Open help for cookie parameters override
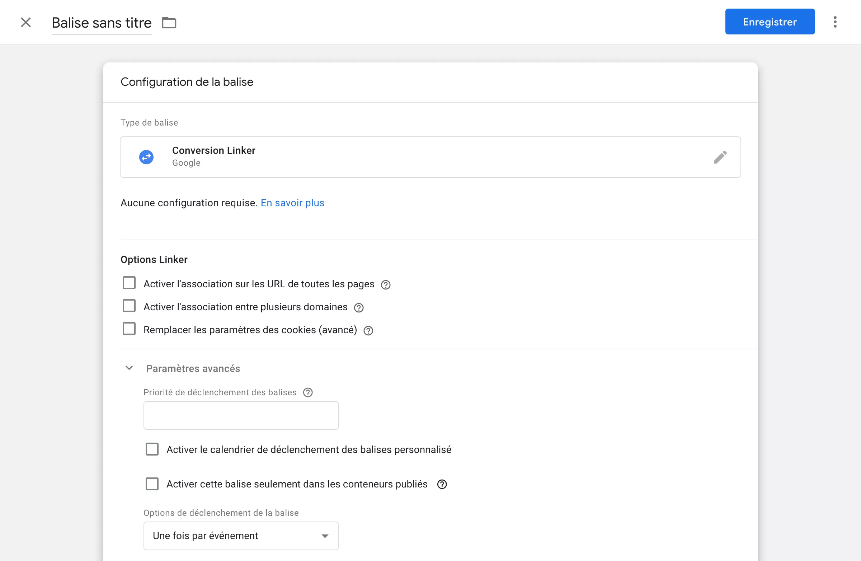This screenshot has height=561, width=861. click(x=368, y=331)
